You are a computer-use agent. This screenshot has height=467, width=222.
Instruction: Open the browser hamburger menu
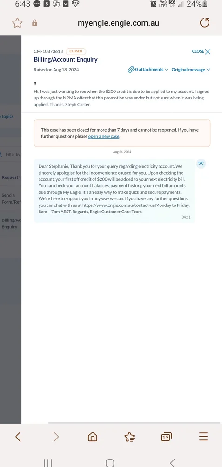pos(203,437)
